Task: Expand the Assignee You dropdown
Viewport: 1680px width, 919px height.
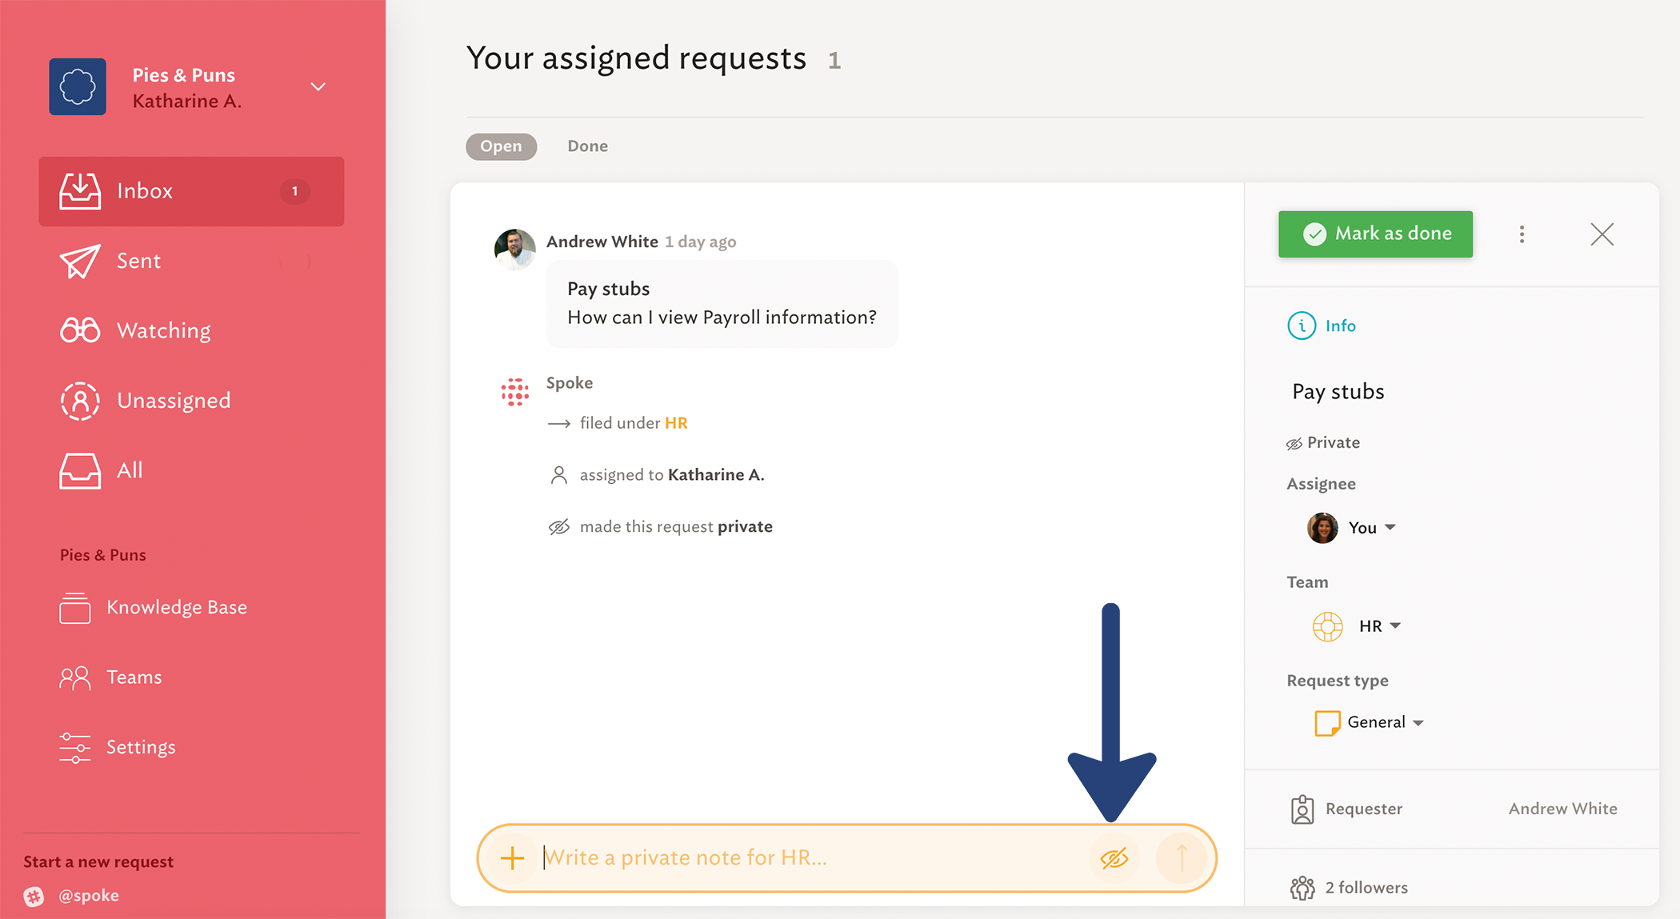Action: pos(1352,528)
